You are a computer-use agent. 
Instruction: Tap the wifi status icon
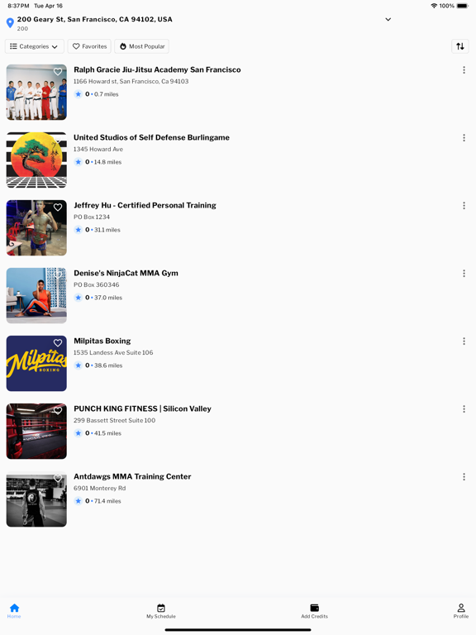coord(434,6)
